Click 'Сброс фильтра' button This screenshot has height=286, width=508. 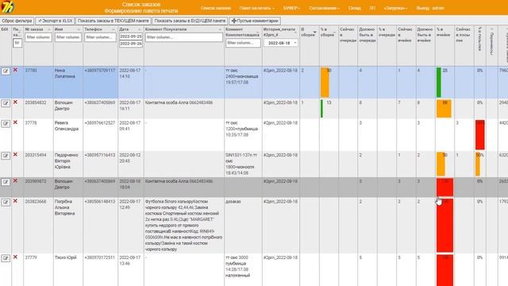tap(17, 21)
